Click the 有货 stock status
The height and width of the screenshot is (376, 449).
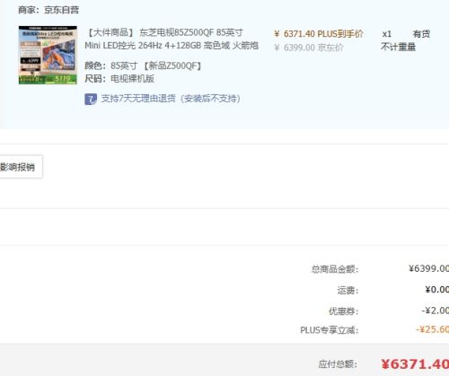pos(421,34)
